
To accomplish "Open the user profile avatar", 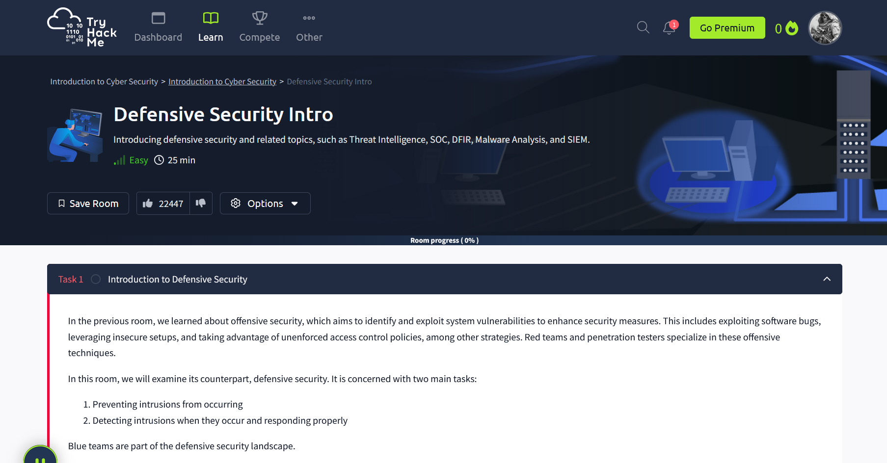I will click(x=825, y=28).
